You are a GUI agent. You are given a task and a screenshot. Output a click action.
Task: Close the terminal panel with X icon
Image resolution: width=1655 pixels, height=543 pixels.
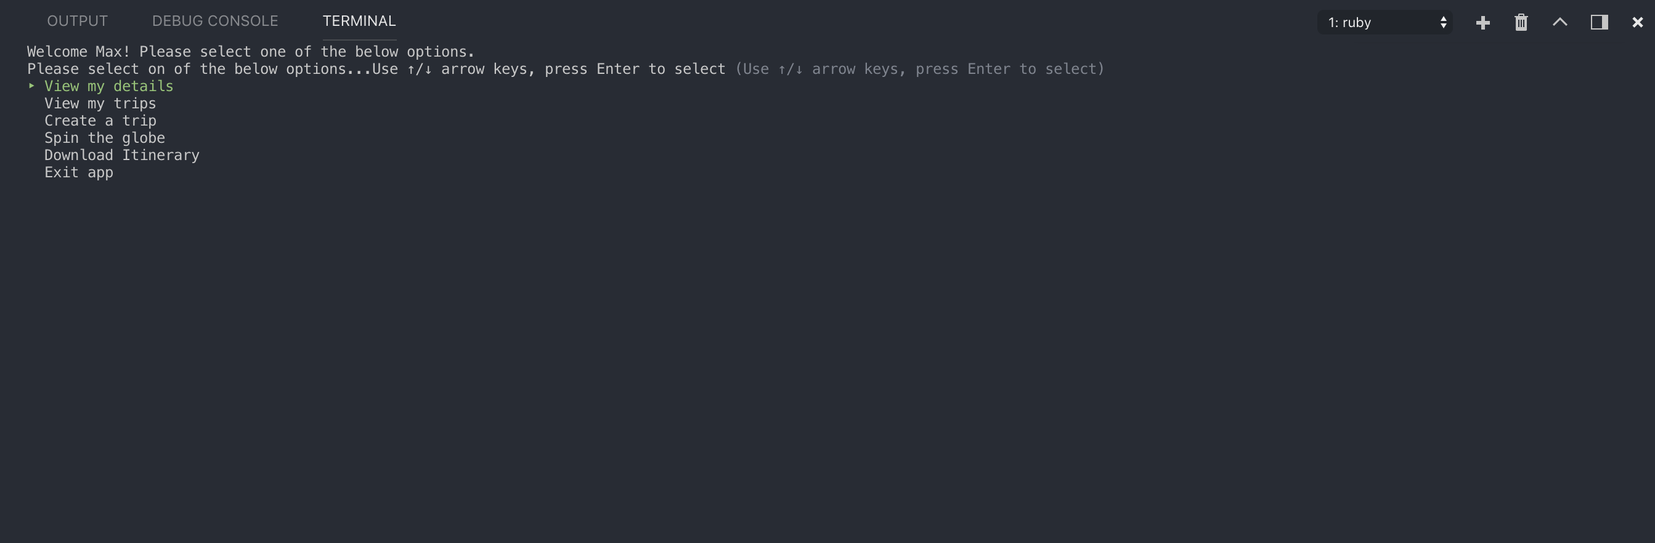pyautogui.click(x=1637, y=22)
